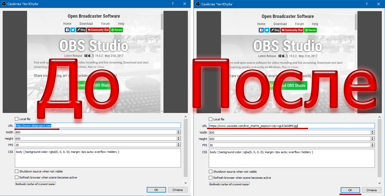Click Refresh cache of current page, right dialog
Viewport: 385px width, 196px height.
click(x=229, y=184)
